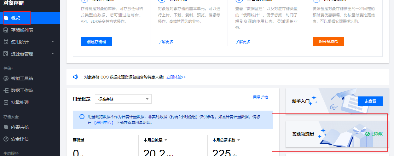Click 了解更多 under 管理对象 card

[x=166, y=42]
